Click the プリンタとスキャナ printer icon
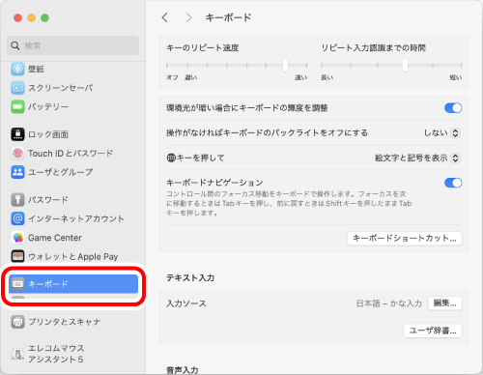This screenshot has height=375, width=483. pos(17,322)
